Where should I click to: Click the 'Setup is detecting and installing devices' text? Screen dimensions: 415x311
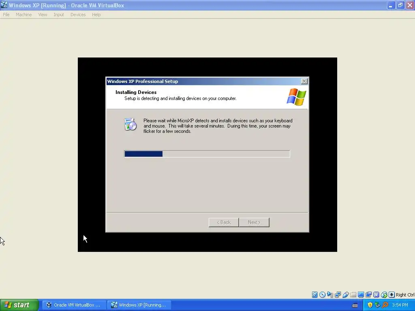pyautogui.click(x=180, y=98)
